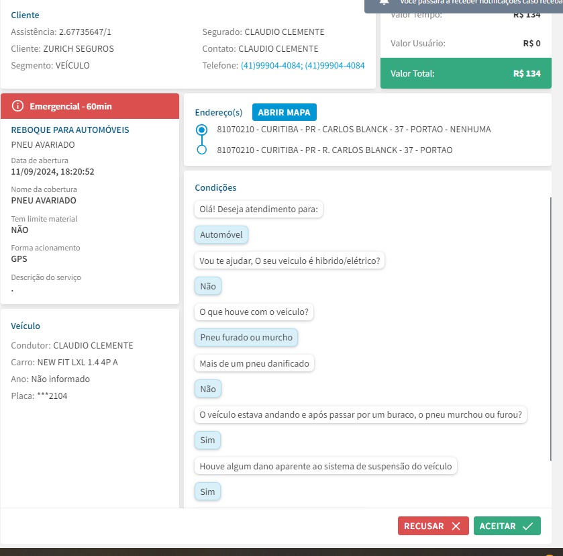Click the info icon beside Emergencial - 60min
Screen dimensions: 563x556
[x=17, y=106]
